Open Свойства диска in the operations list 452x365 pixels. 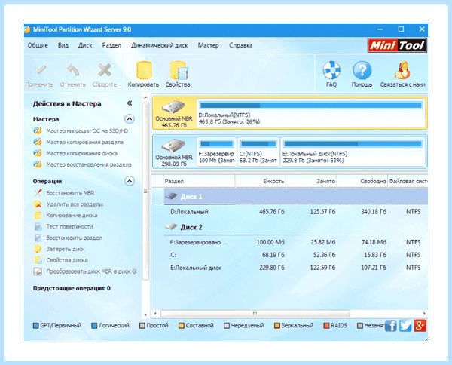[67, 260]
